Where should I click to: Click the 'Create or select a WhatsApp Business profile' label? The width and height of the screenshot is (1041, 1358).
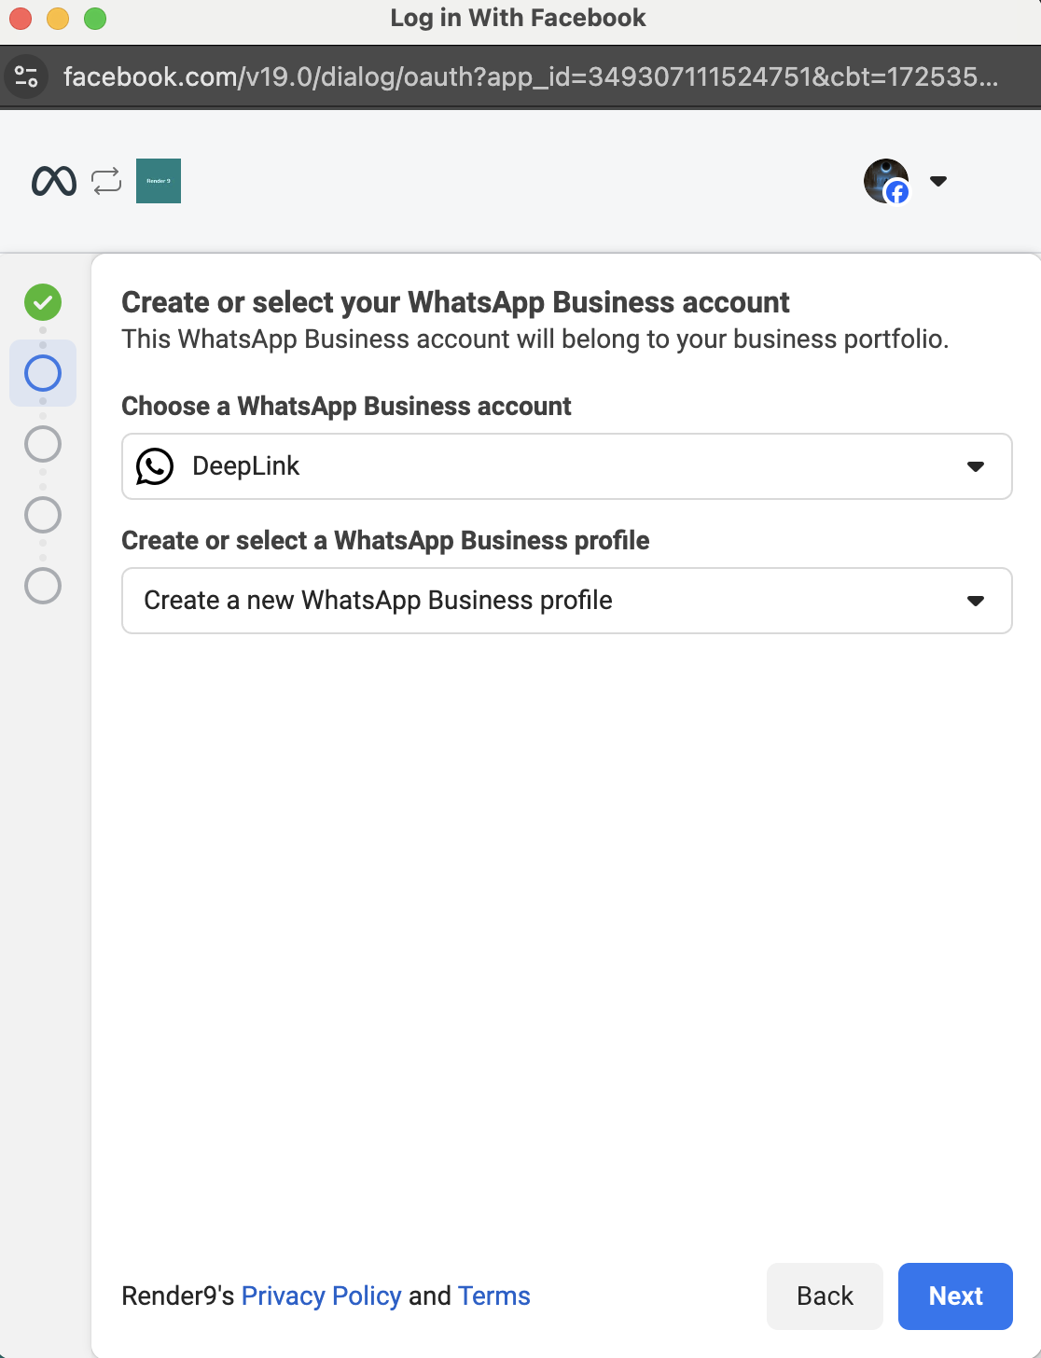coord(385,541)
